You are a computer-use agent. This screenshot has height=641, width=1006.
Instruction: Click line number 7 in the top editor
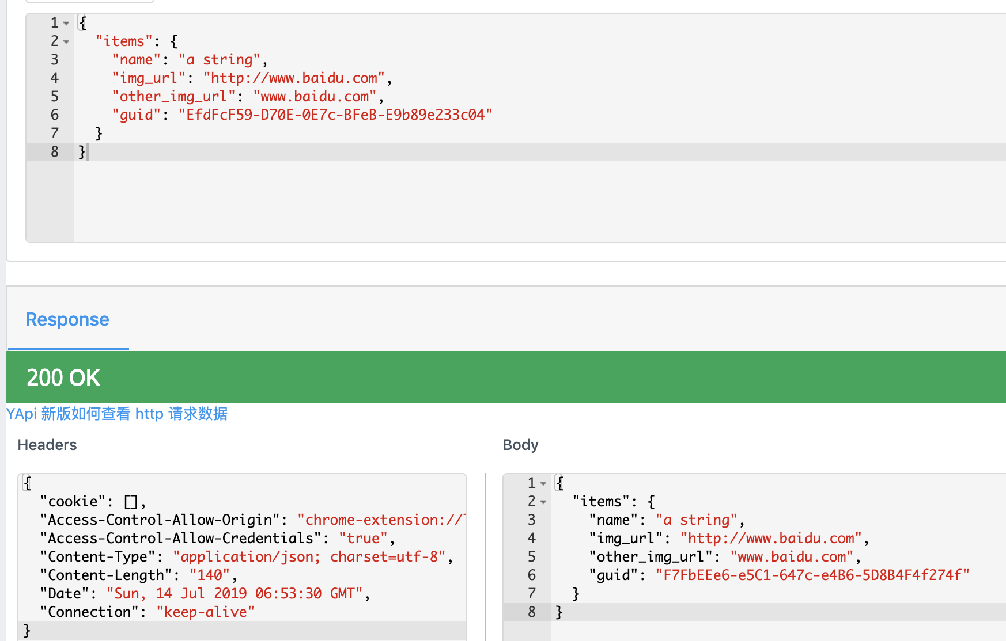tap(54, 133)
